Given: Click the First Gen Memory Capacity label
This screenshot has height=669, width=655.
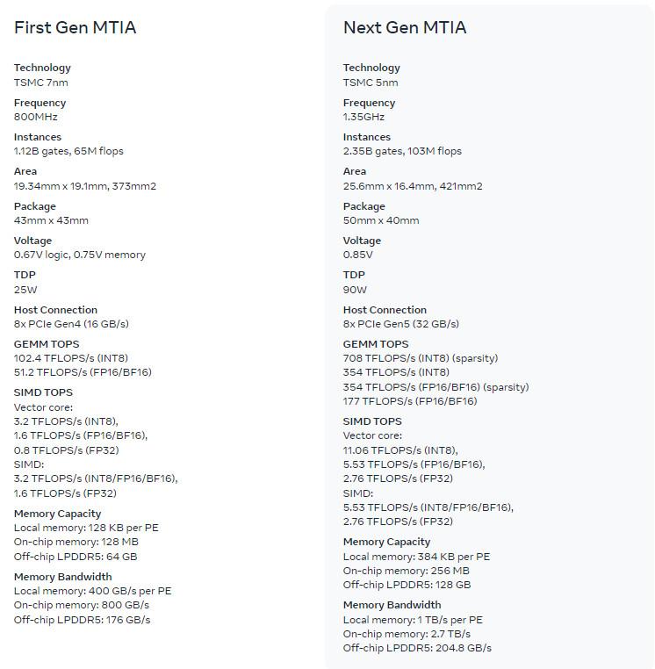Looking at the screenshot, I should click(x=57, y=514).
